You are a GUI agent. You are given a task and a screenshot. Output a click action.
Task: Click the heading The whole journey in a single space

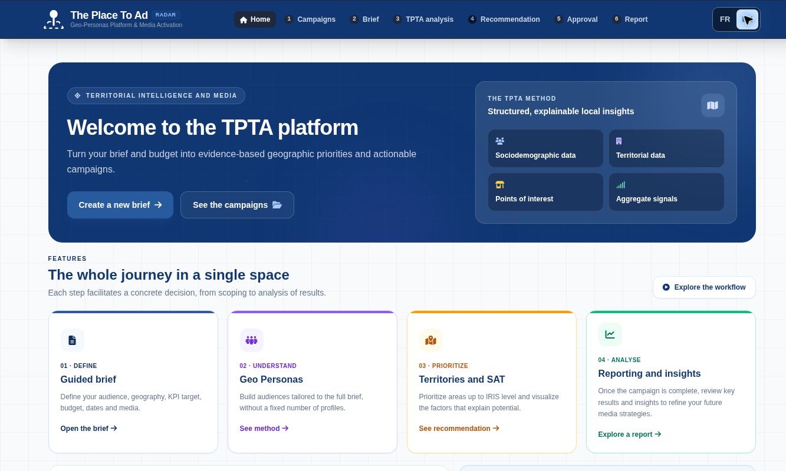[169, 275]
